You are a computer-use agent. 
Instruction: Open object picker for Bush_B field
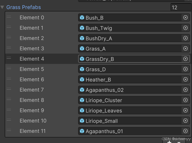[185, 18]
